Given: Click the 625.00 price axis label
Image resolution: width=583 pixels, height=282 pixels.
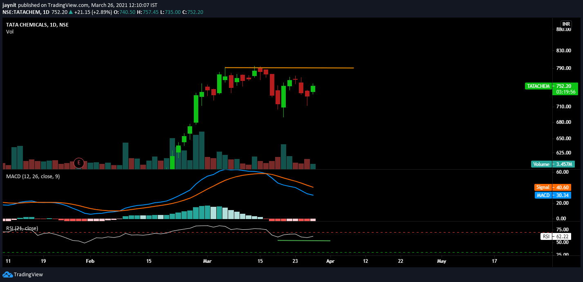Looking at the screenshot, I should pyautogui.click(x=564, y=153).
